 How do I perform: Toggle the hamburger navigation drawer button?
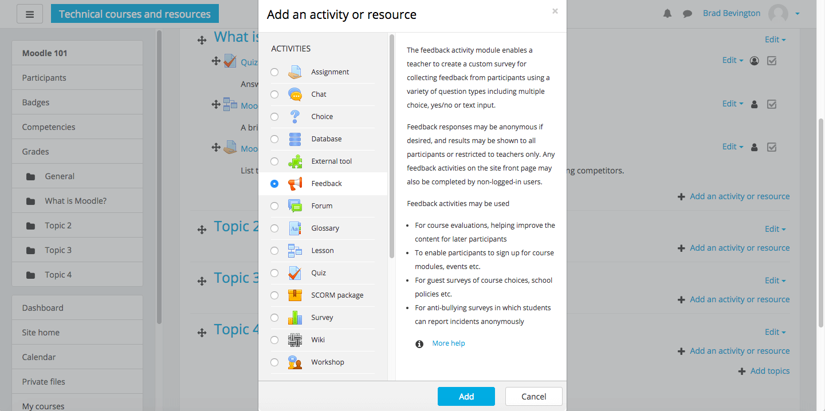[30, 14]
